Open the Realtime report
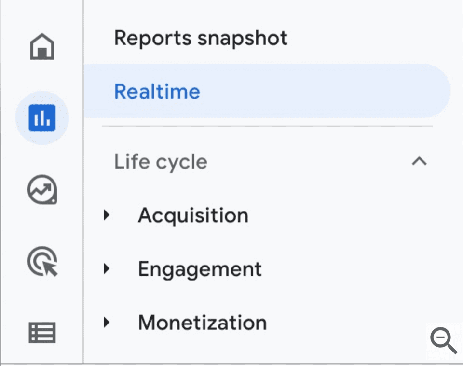 (x=157, y=91)
